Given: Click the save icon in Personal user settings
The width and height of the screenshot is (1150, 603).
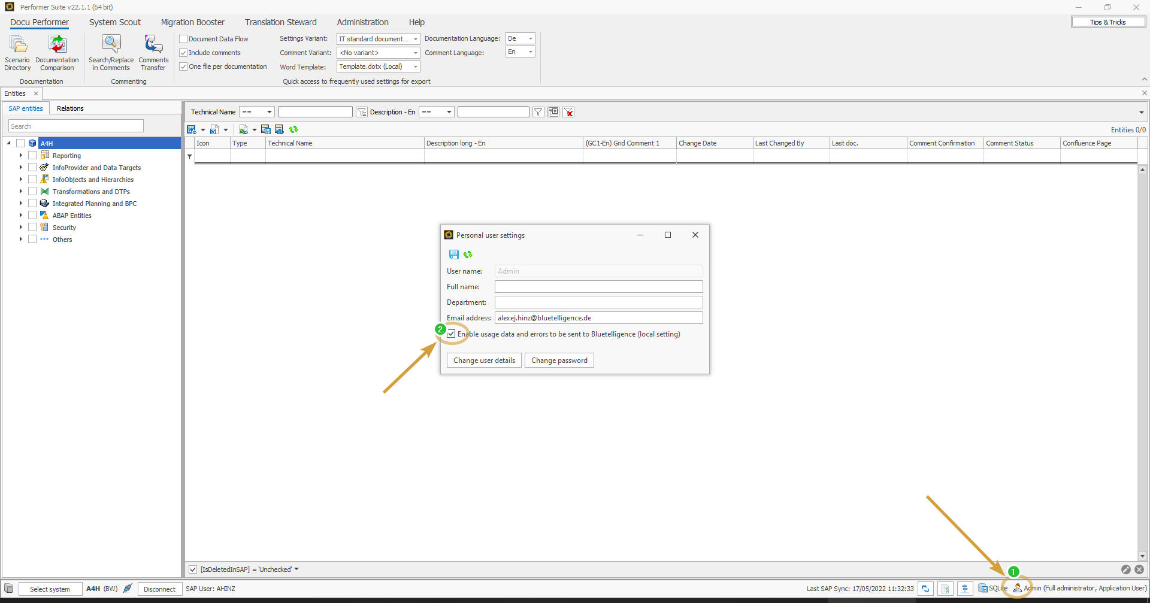Looking at the screenshot, I should (454, 254).
